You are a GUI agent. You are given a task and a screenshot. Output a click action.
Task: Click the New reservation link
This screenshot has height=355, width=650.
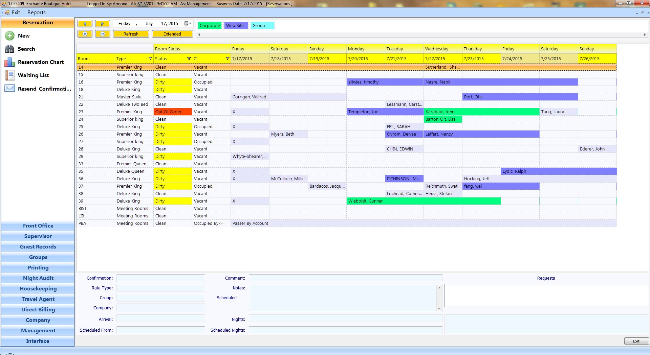[x=24, y=36]
